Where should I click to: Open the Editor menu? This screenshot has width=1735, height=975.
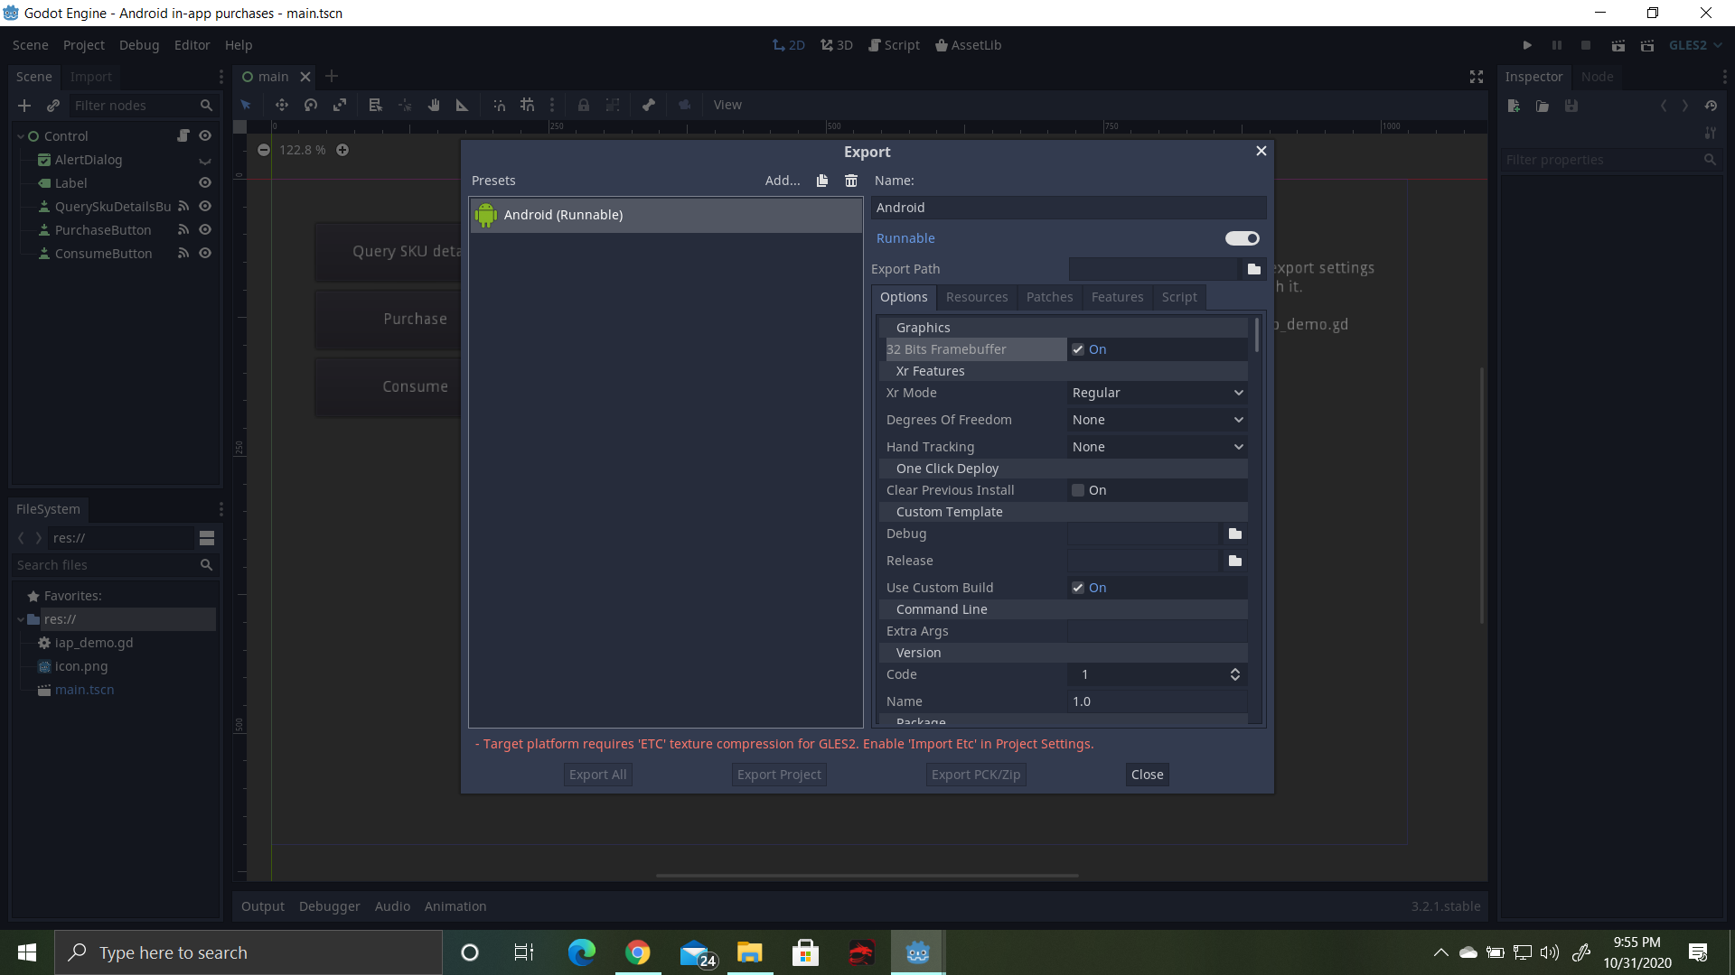pos(192,45)
